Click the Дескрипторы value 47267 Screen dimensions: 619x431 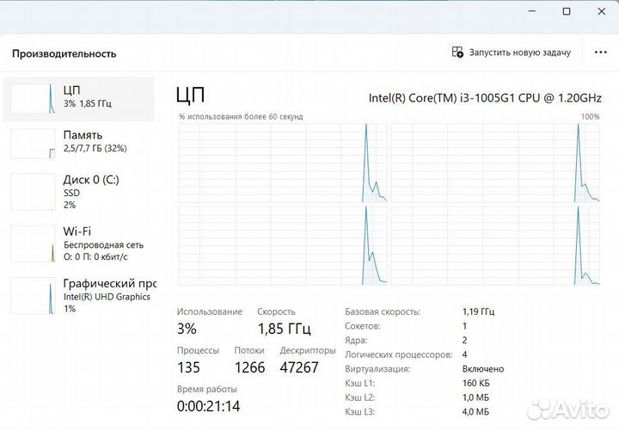pos(299,367)
